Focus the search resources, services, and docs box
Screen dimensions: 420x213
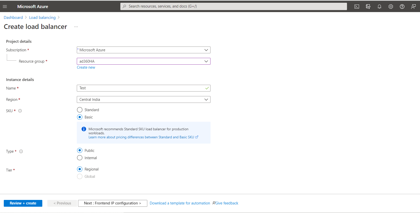(x=234, y=6)
